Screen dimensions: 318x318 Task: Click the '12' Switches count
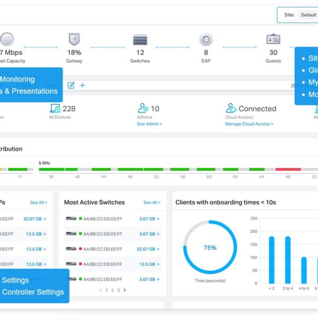(140, 52)
